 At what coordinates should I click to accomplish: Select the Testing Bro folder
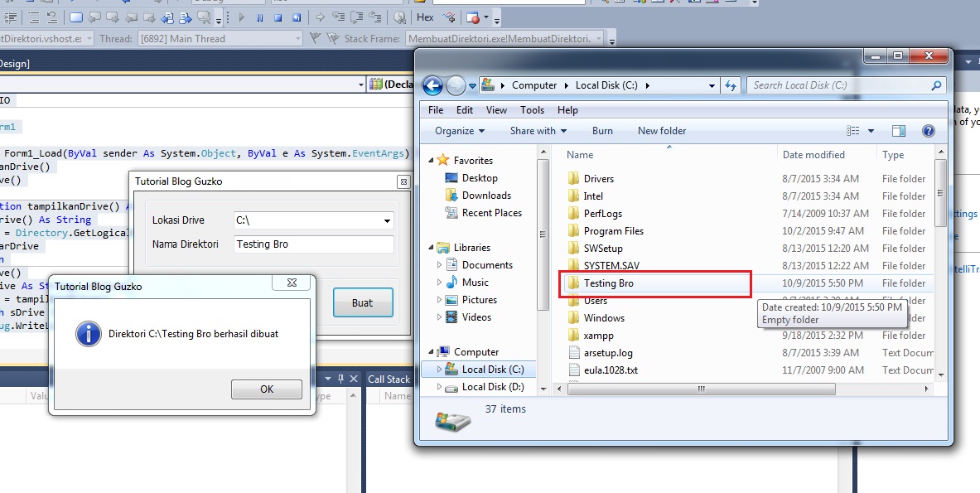click(608, 283)
